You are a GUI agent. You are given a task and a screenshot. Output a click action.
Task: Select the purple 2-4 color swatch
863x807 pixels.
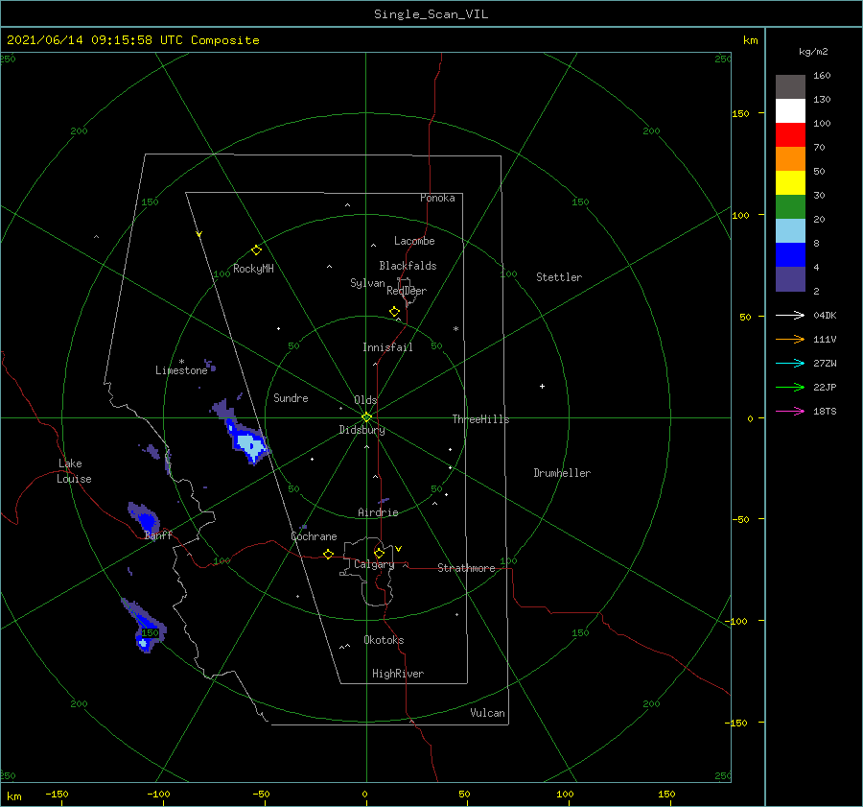pos(790,279)
